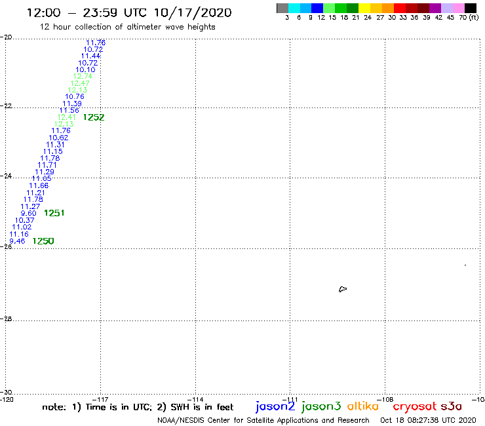Click the wave height value '11.21'
This screenshot has height=426, width=485.
35,193
